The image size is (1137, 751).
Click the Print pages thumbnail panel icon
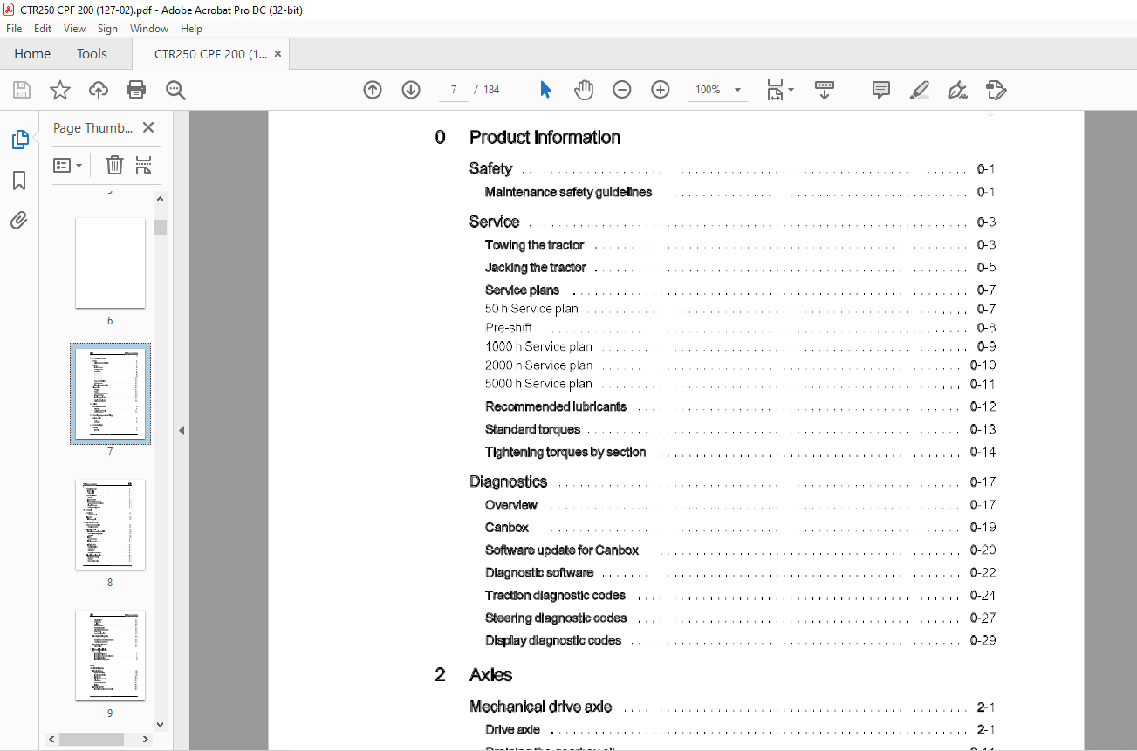(144, 165)
